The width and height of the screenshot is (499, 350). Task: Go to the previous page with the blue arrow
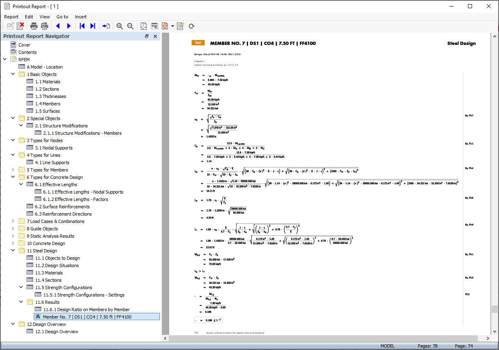58,26
